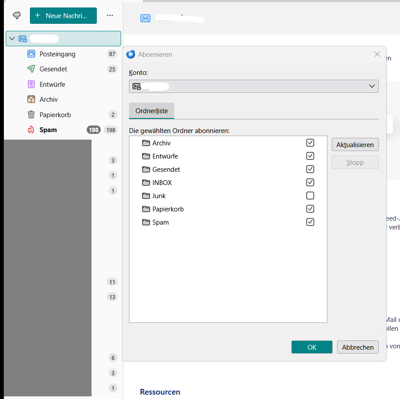Select INBOX row in subscribe list
The height and width of the screenshot is (399, 400).
click(x=228, y=183)
